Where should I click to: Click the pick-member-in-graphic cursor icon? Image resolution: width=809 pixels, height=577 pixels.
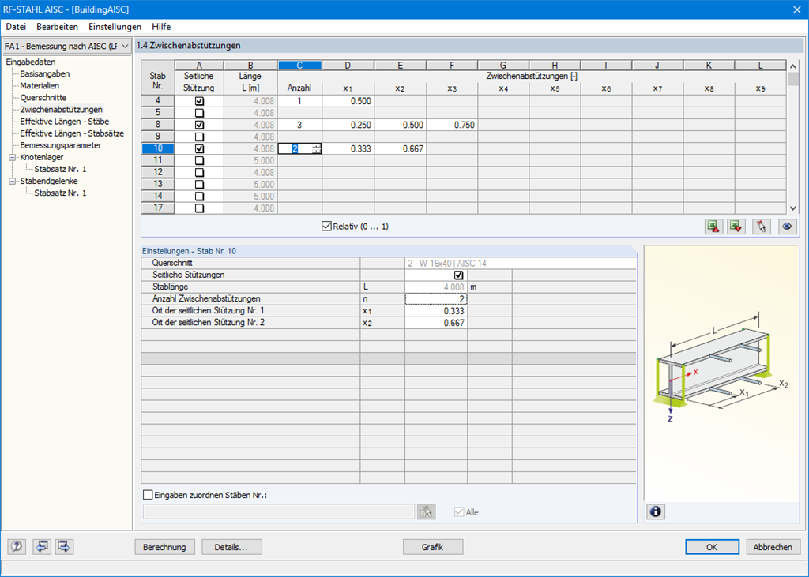click(761, 227)
